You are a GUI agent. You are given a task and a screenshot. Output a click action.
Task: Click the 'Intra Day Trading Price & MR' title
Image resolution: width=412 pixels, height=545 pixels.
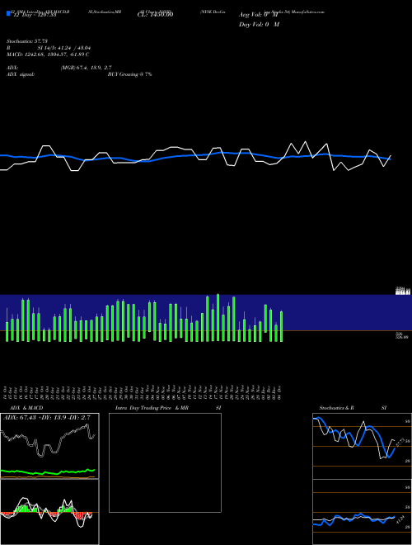(x=152, y=408)
